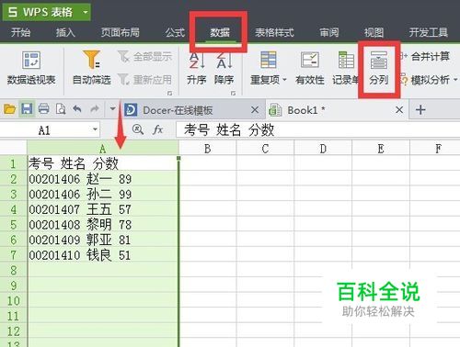This screenshot has width=460, height=347.
Task: Save the workbook with floppy icon
Action: (27, 109)
